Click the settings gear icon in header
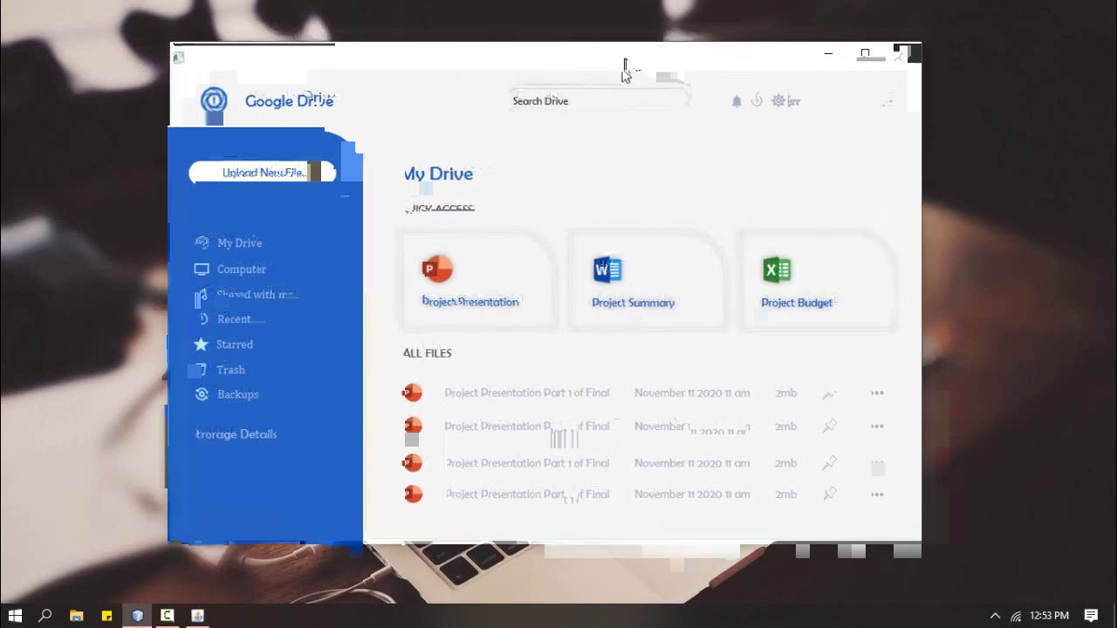This screenshot has height=628, width=1117. pos(778,101)
